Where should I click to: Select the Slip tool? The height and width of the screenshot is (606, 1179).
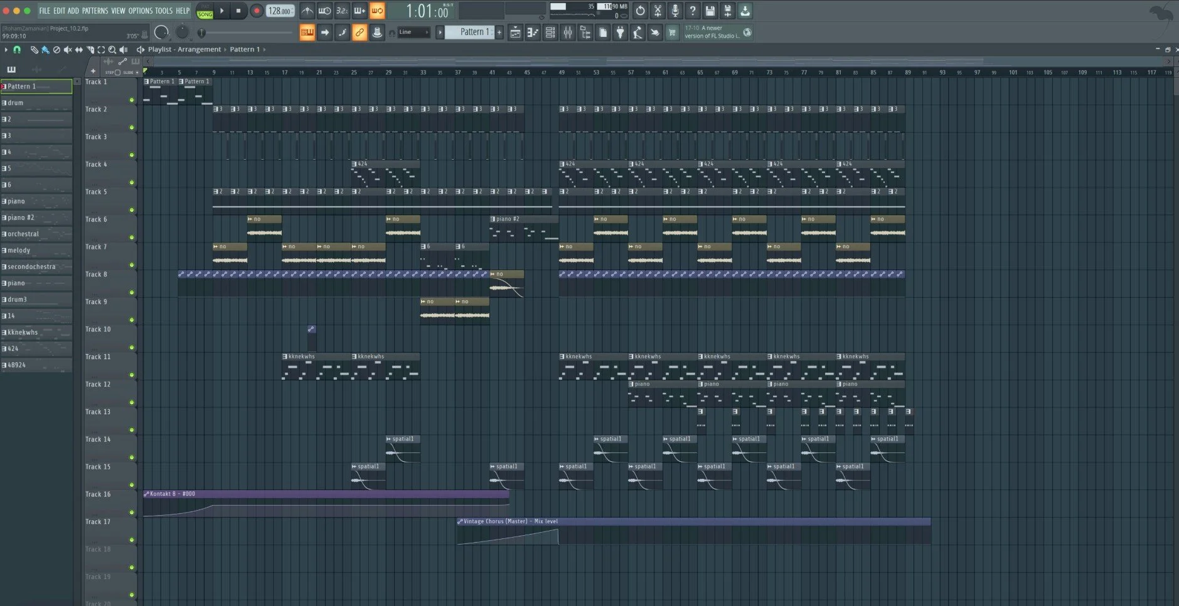pos(78,50)
